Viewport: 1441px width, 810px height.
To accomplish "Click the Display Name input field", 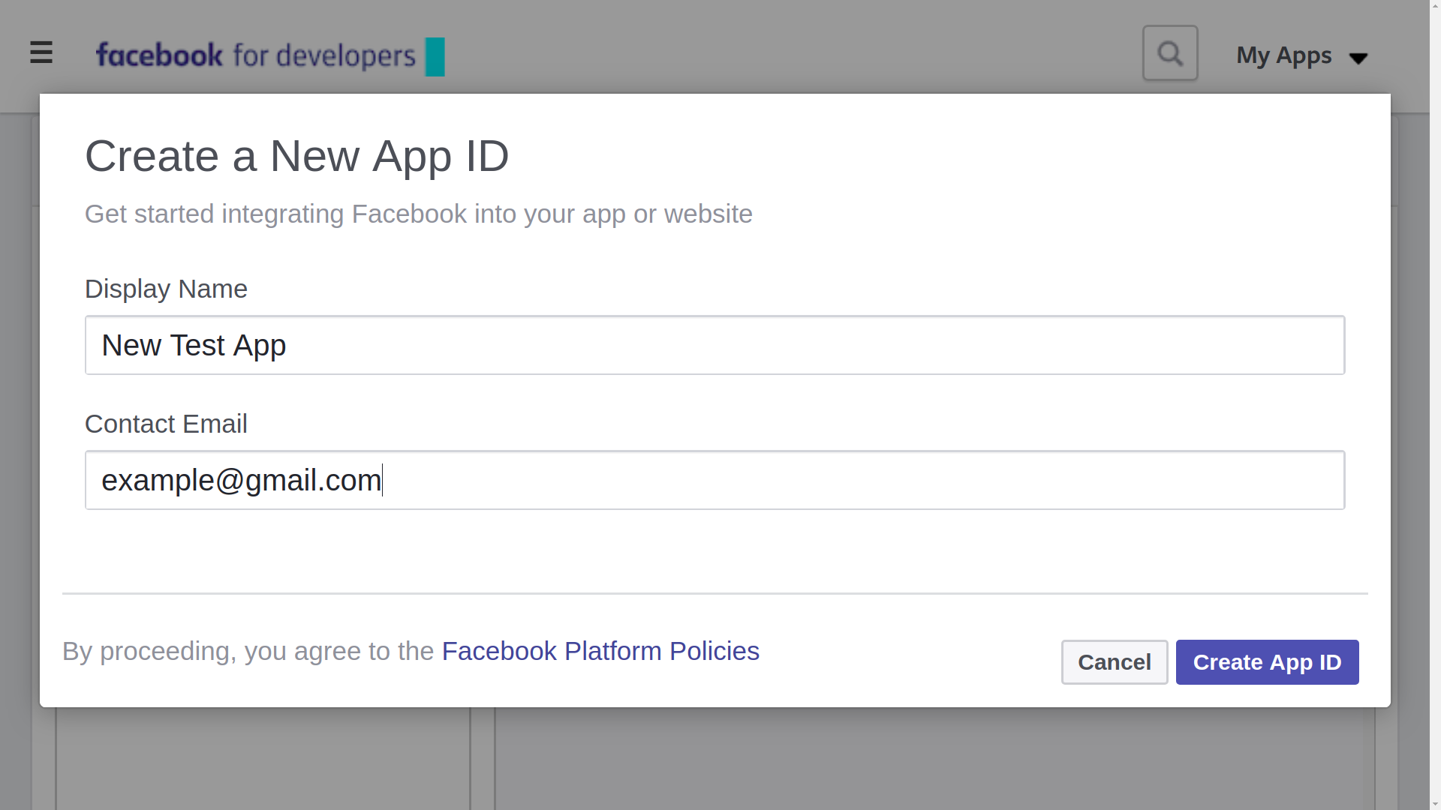I will click(x=714, y=345).
